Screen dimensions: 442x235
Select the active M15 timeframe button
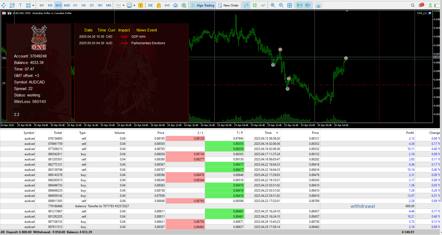[58, 5]
